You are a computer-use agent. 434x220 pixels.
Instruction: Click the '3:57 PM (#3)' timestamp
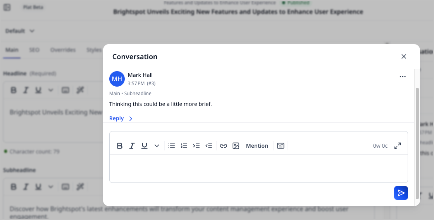pos(141,84)
